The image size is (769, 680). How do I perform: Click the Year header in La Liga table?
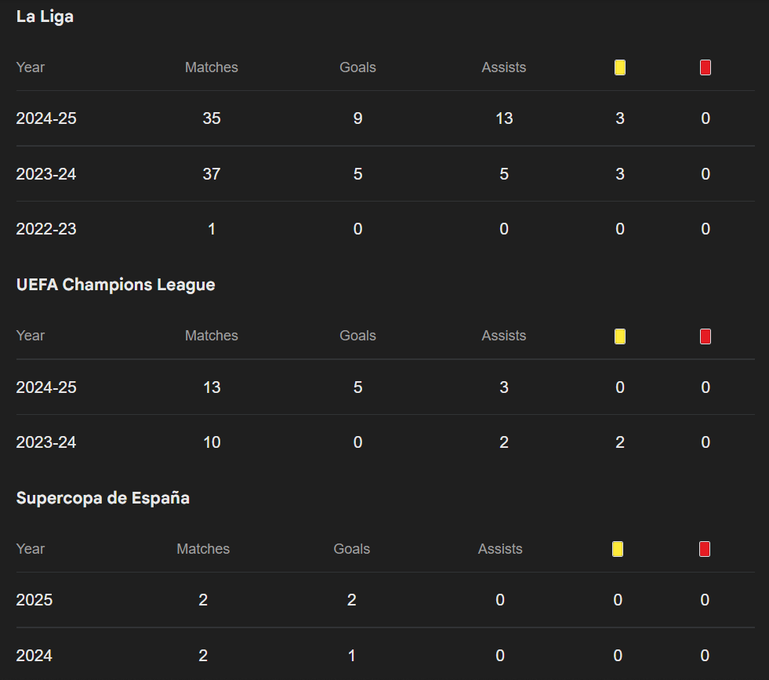(31, 67)
